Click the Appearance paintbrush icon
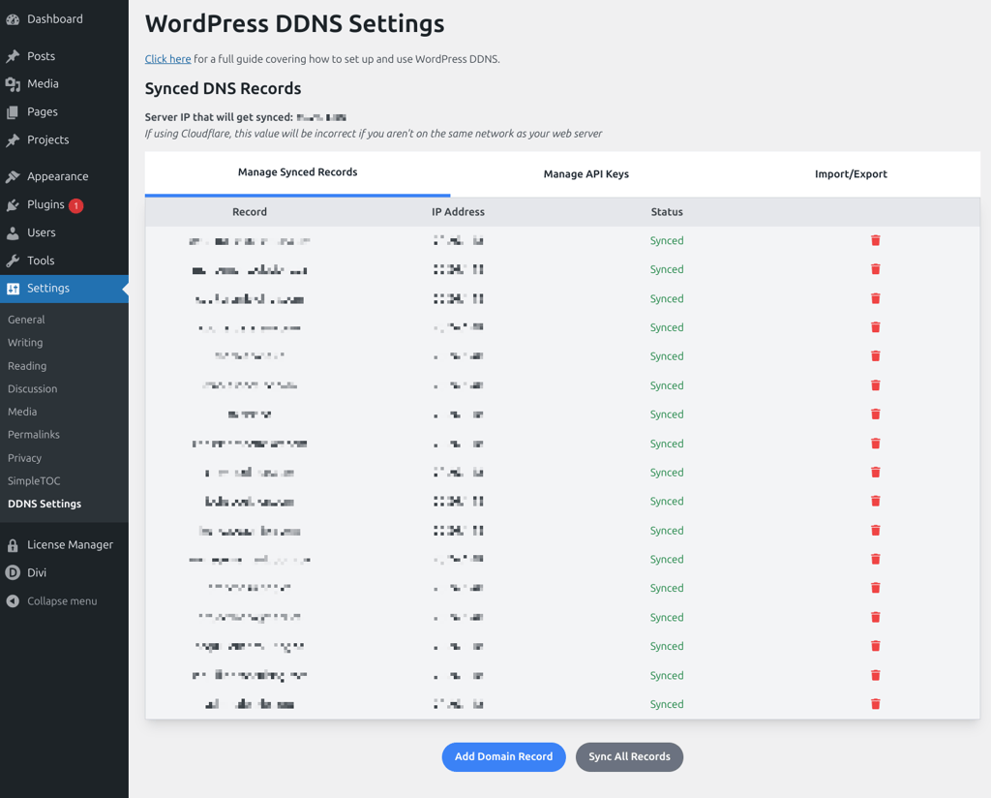 13,176
